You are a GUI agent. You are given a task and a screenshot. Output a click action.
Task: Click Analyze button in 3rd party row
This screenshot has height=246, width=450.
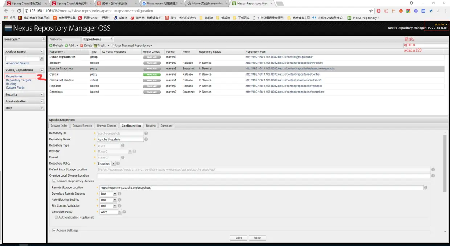tap(152, 63)
